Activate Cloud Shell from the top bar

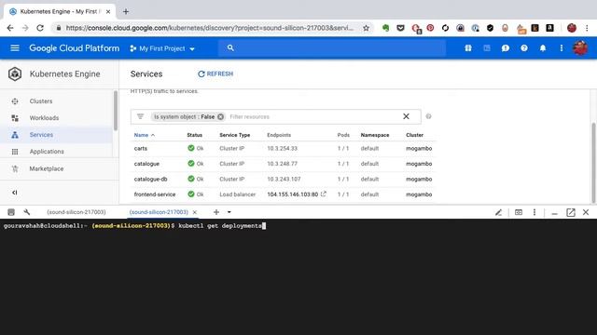tap(487, 48)
